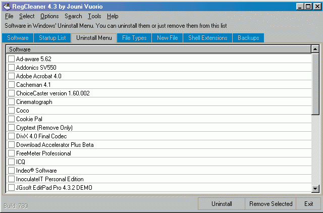Click the Software column header
Screen dimensions: 323x213
point(158,49)
